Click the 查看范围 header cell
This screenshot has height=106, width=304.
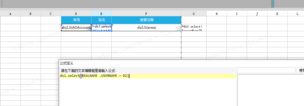(146, 20)
